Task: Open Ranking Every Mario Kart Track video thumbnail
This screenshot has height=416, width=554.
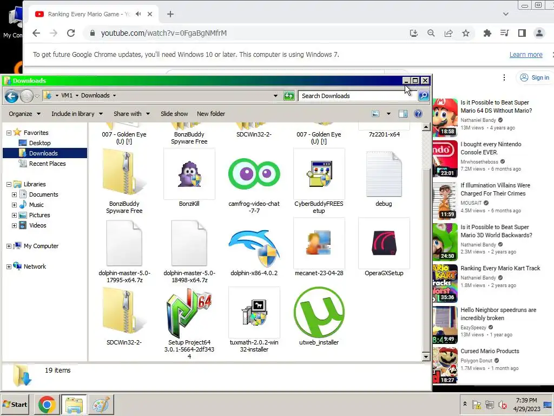Action: [x=445, y=284]
